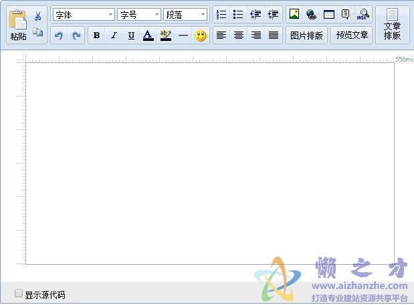
Task: Click the scissors cut icon
Action: click(x=38, y=16)
